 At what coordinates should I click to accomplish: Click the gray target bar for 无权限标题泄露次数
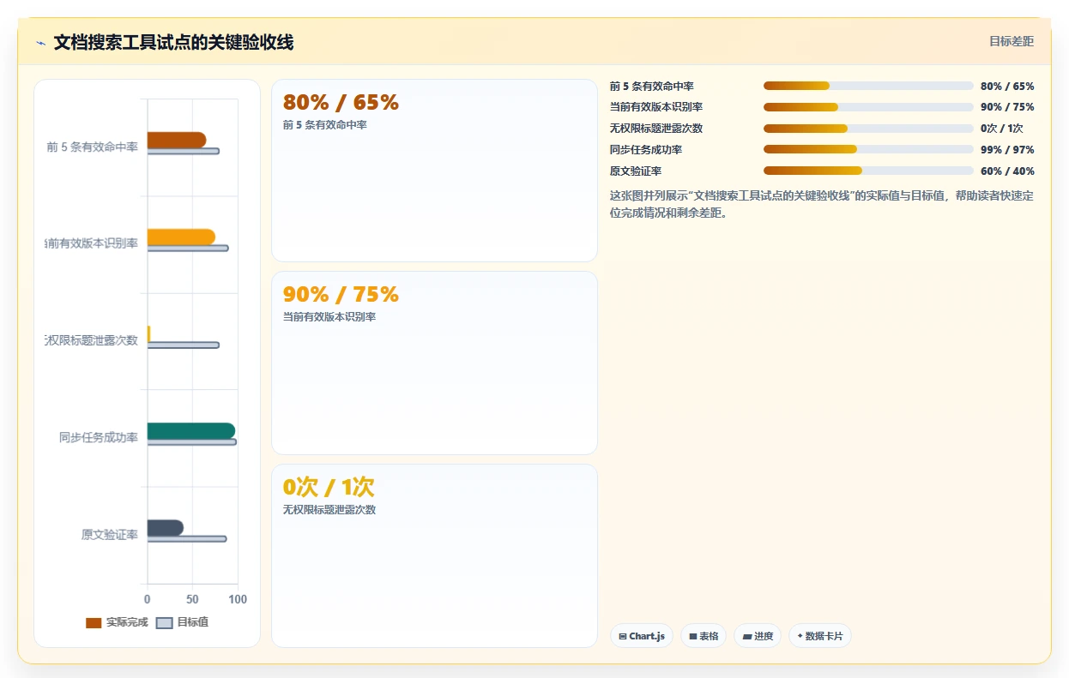click(x=184, y=345)
